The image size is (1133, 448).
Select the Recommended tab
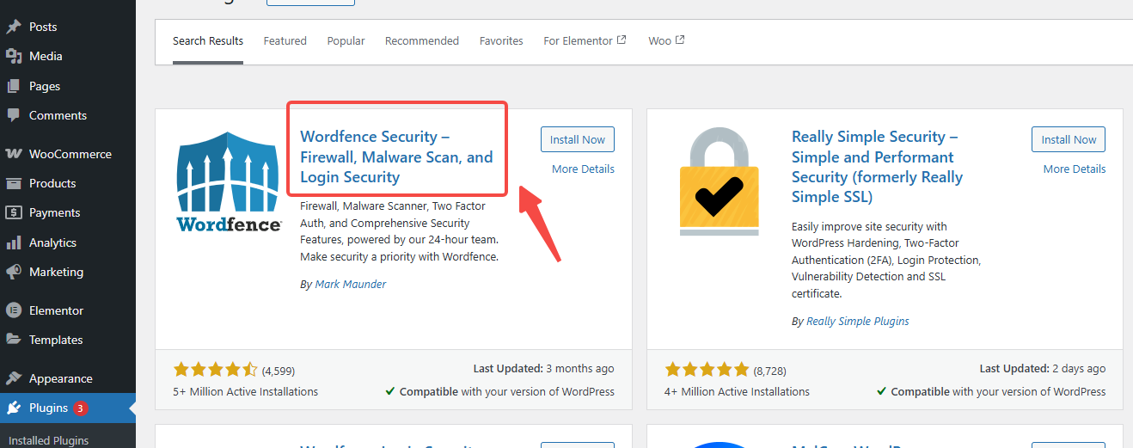coord(421,40)
